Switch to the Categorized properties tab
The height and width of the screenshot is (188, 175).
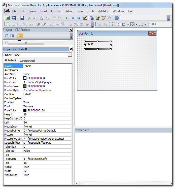click(27, 61)
